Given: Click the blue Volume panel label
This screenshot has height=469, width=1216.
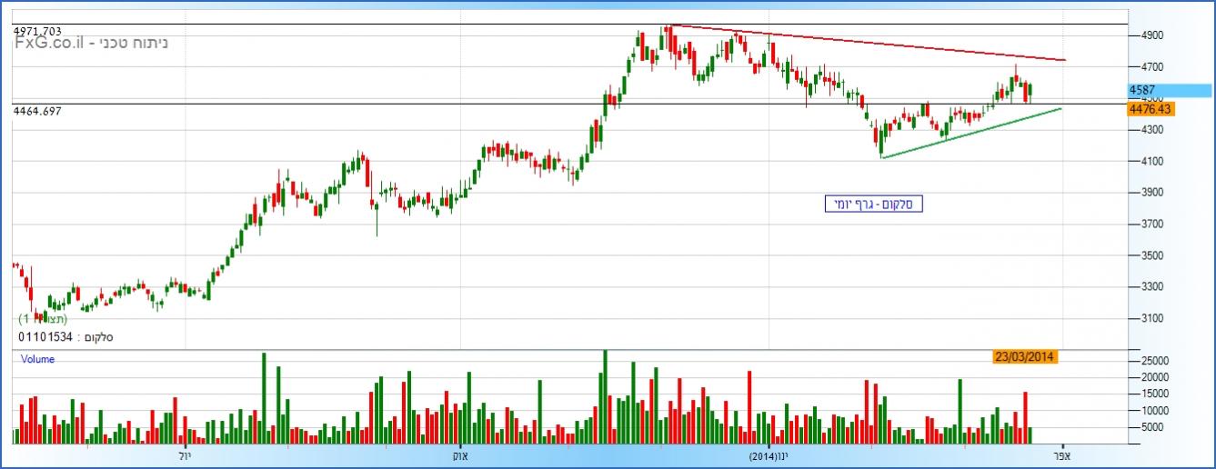Looking at the screenshot, I should click(38, 359).
